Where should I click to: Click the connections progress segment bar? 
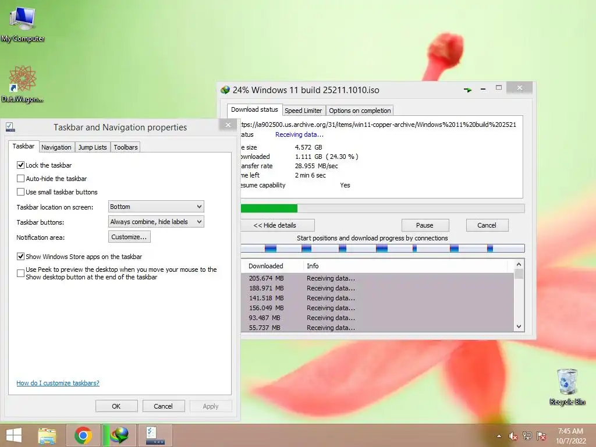coord(382,248)
